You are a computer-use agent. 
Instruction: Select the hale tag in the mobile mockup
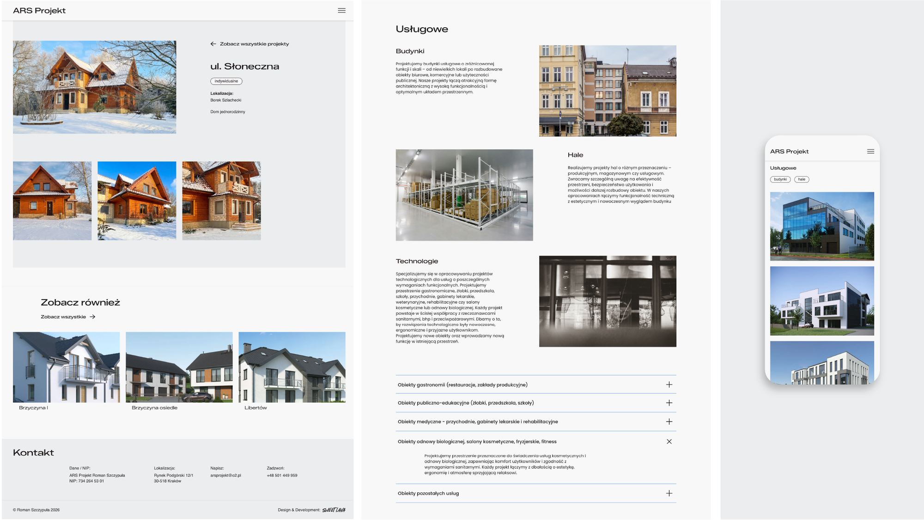(x=802, y=179)
